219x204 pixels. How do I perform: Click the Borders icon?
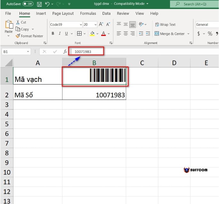pos(79,33)
